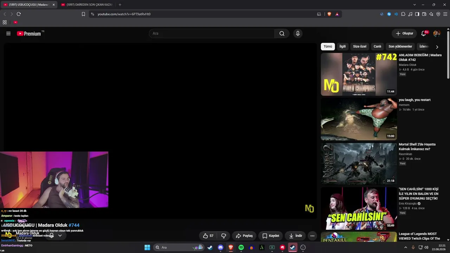This screenshot has height=253, width=450.
Task: Save video with Kaydet button
Action: (x=271, y=236)
